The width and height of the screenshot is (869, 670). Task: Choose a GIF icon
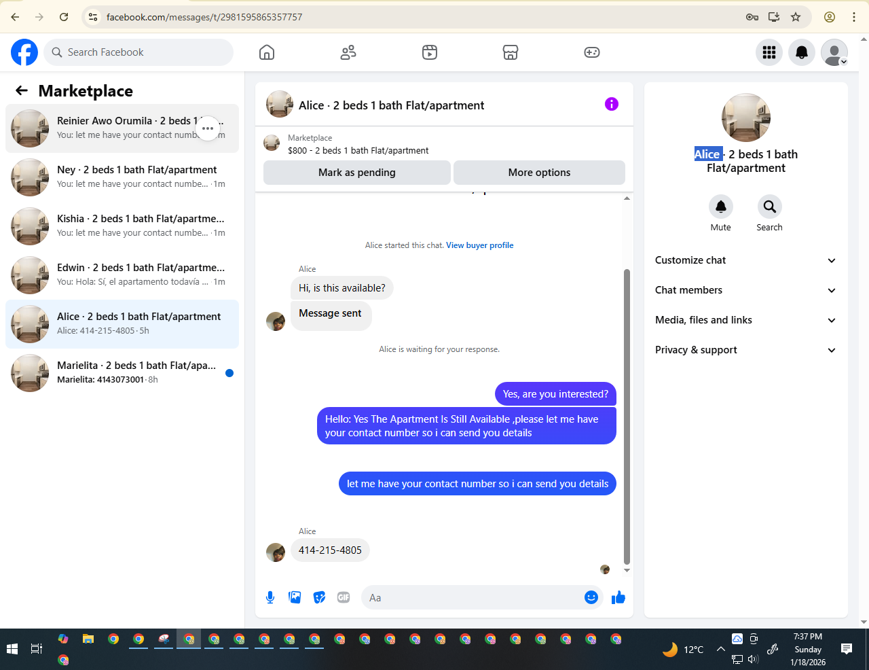tap(344, 597)
